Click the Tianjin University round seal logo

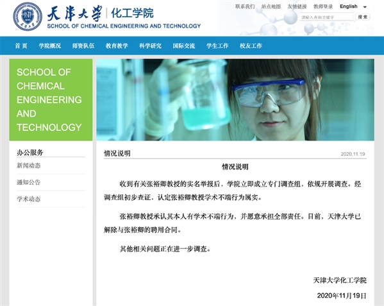28,17
